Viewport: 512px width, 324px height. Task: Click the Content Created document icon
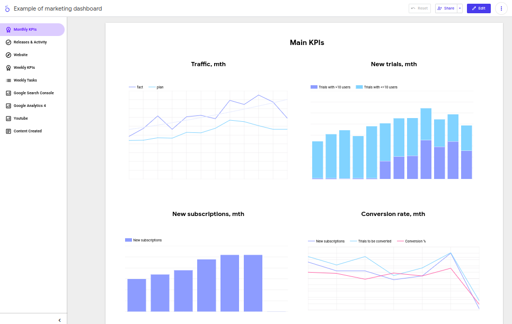pos(8,131)
